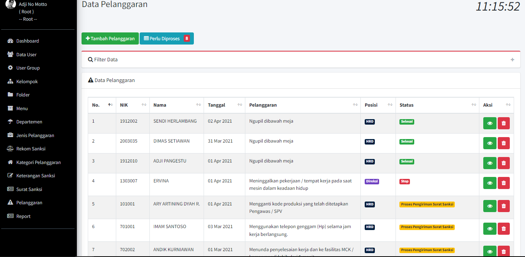This screenshot has height=257, width=525.
Task: Open Jenis Pelanggaran menu item
Action: [35, 136]
